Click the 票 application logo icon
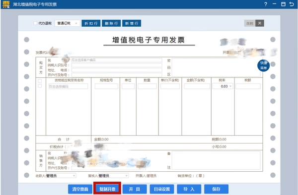 tap(6, 4)
